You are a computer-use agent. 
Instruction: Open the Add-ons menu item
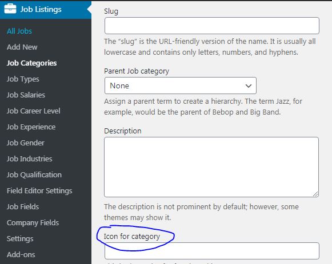pyautogui.click(x=21, y=254)
